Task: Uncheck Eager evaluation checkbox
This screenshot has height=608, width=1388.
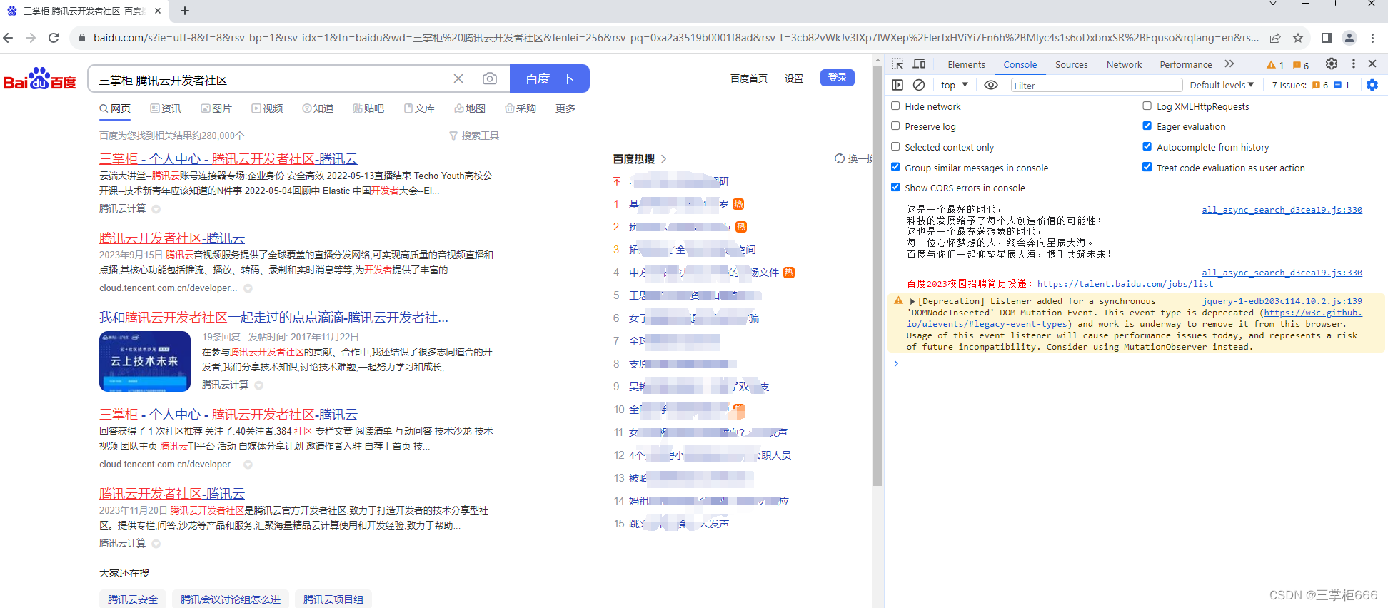Action: [1147, 126]
